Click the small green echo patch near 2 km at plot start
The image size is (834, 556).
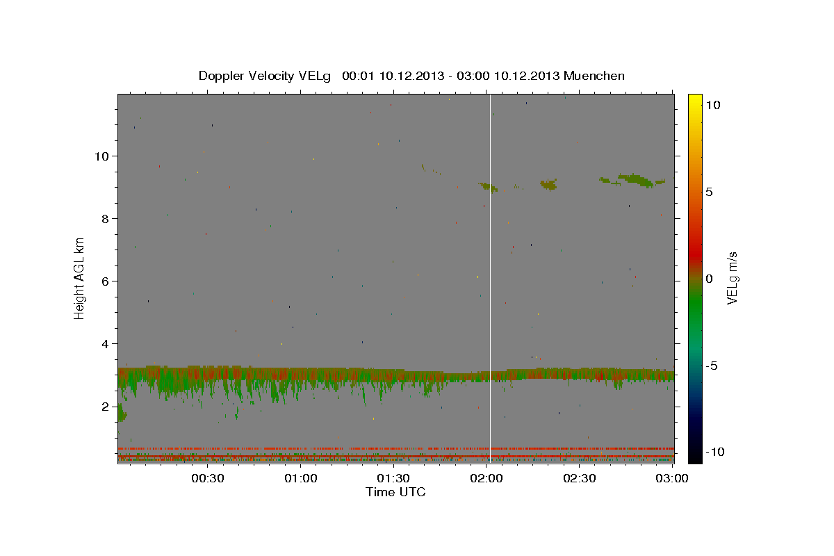coord(122,412)
